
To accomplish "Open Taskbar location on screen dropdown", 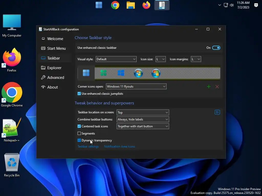I will pos(143,113).
